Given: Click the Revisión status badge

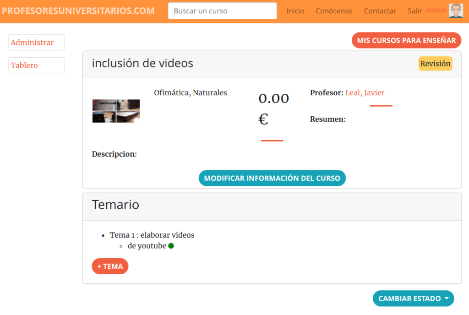Looking at the screenshot, I should pos(435,64).
